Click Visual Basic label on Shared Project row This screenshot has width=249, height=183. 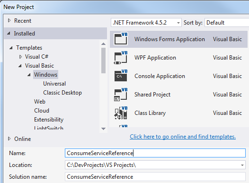[x=227, y=95]
